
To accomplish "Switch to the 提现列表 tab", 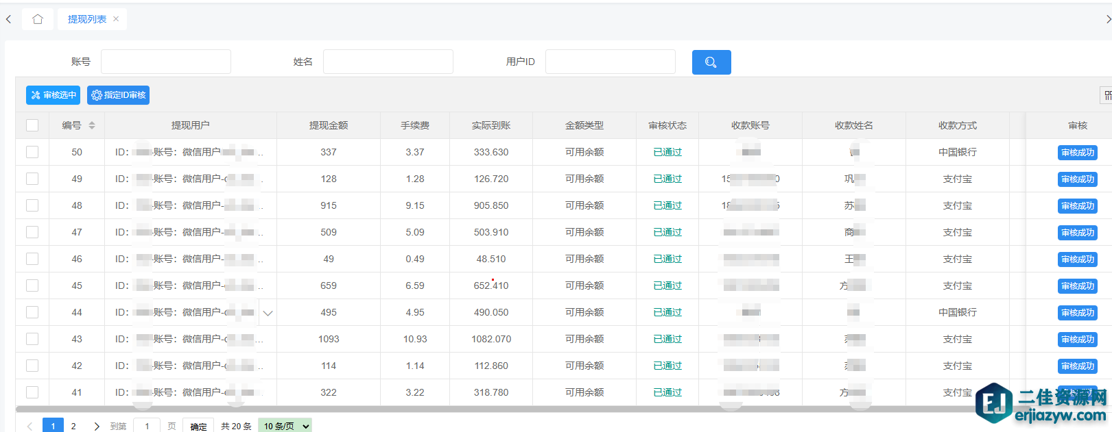I will coord(87,19).
